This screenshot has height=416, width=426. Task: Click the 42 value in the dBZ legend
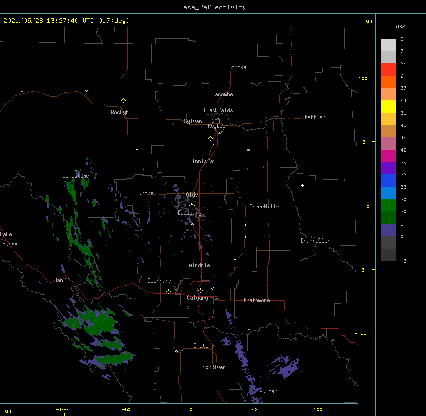tap(403, 150)
